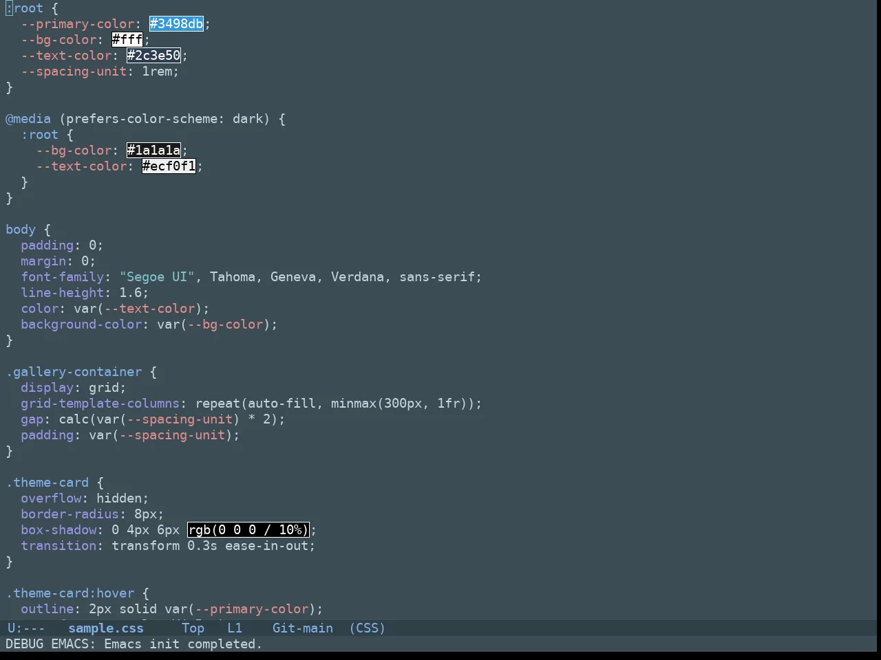Click the 'overflow: hidden' line
The image size is (881, 660).
point(85,498)
